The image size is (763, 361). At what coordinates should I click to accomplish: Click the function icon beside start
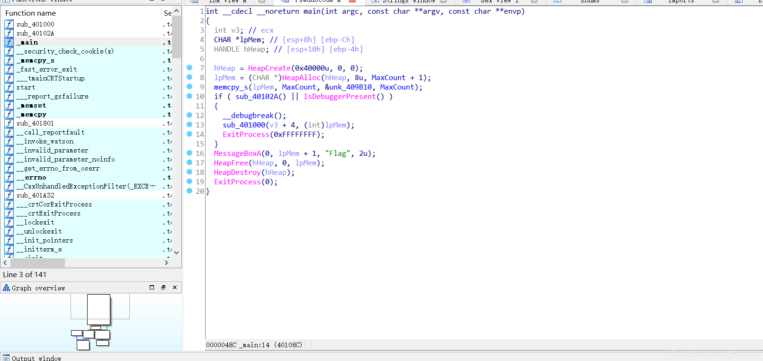click(x=9, y=87)
